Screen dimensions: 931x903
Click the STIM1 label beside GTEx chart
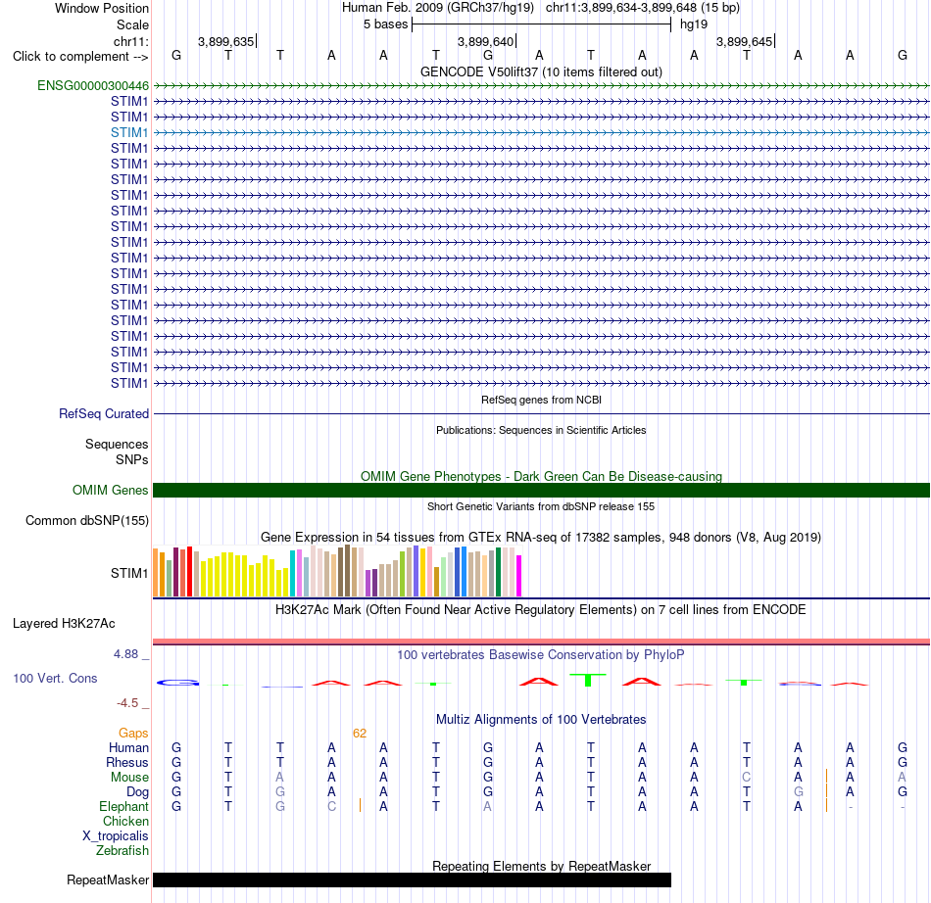pyautogui.click(x=129, y=573)
